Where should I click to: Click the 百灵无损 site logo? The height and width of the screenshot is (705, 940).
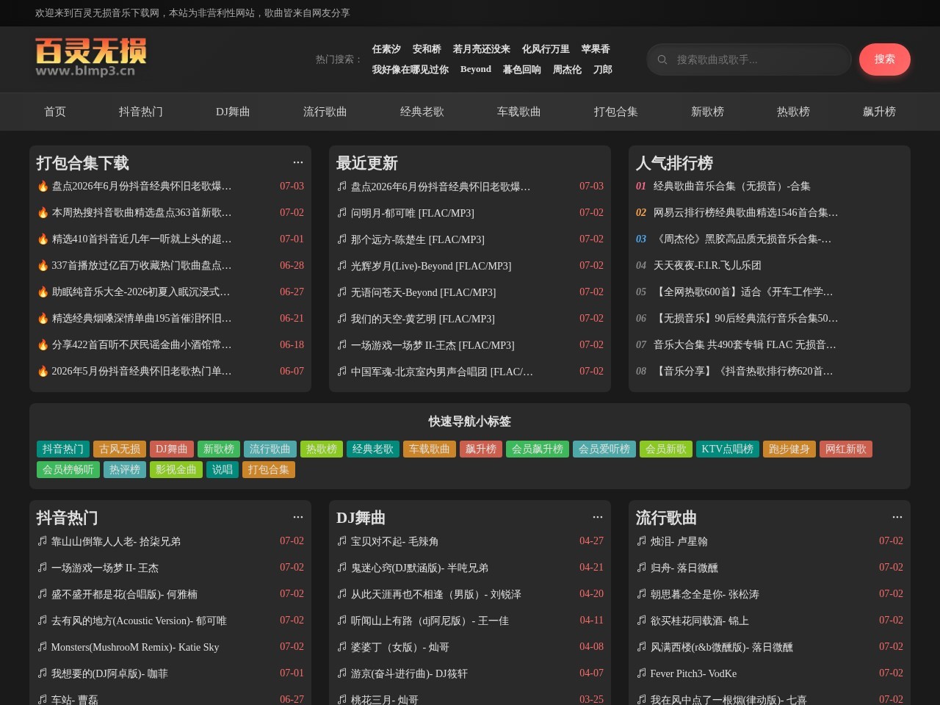91,57
